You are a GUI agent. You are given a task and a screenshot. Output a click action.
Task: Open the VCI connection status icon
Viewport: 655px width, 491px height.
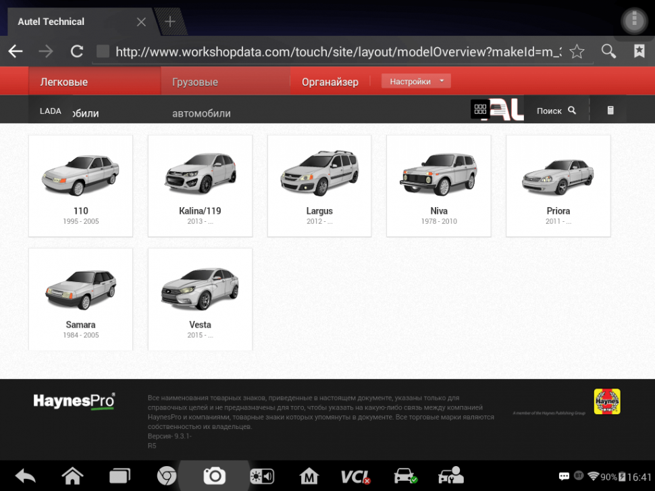(355, 477)
